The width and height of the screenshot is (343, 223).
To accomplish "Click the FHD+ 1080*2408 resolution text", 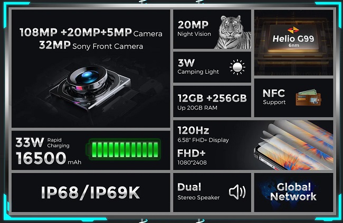I will pyautogui.click(x=192, y=157).
